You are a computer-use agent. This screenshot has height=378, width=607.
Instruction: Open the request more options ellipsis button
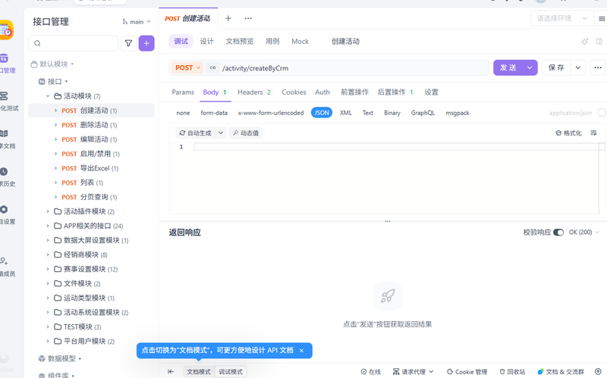(x=598, y=67)
